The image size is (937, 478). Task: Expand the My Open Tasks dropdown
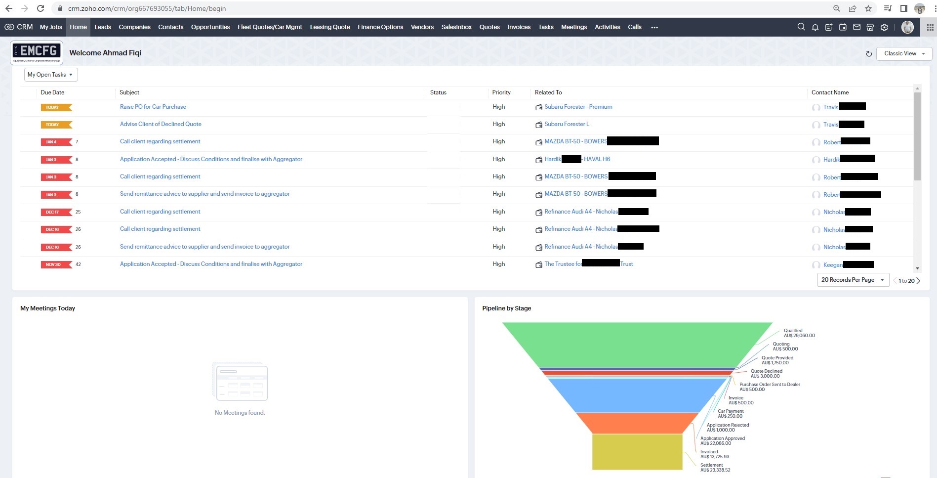[51, 75]
